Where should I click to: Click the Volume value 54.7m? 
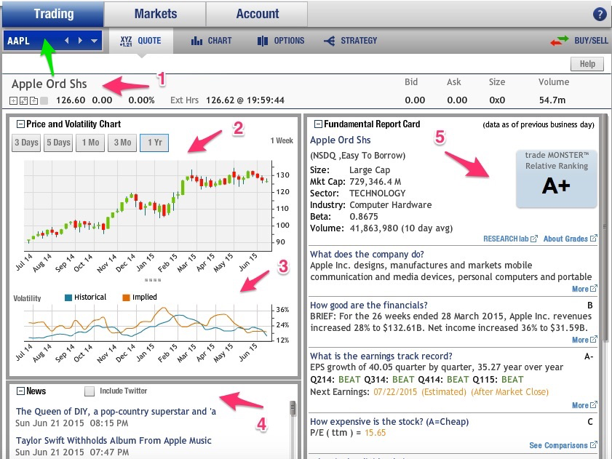point(552,100)
